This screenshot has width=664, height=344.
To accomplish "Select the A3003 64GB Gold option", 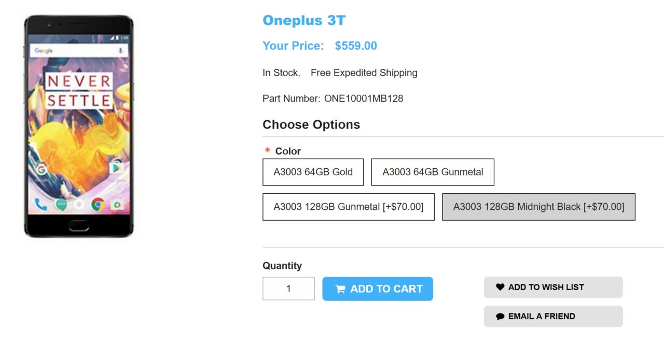I will (x=313, y=172).
